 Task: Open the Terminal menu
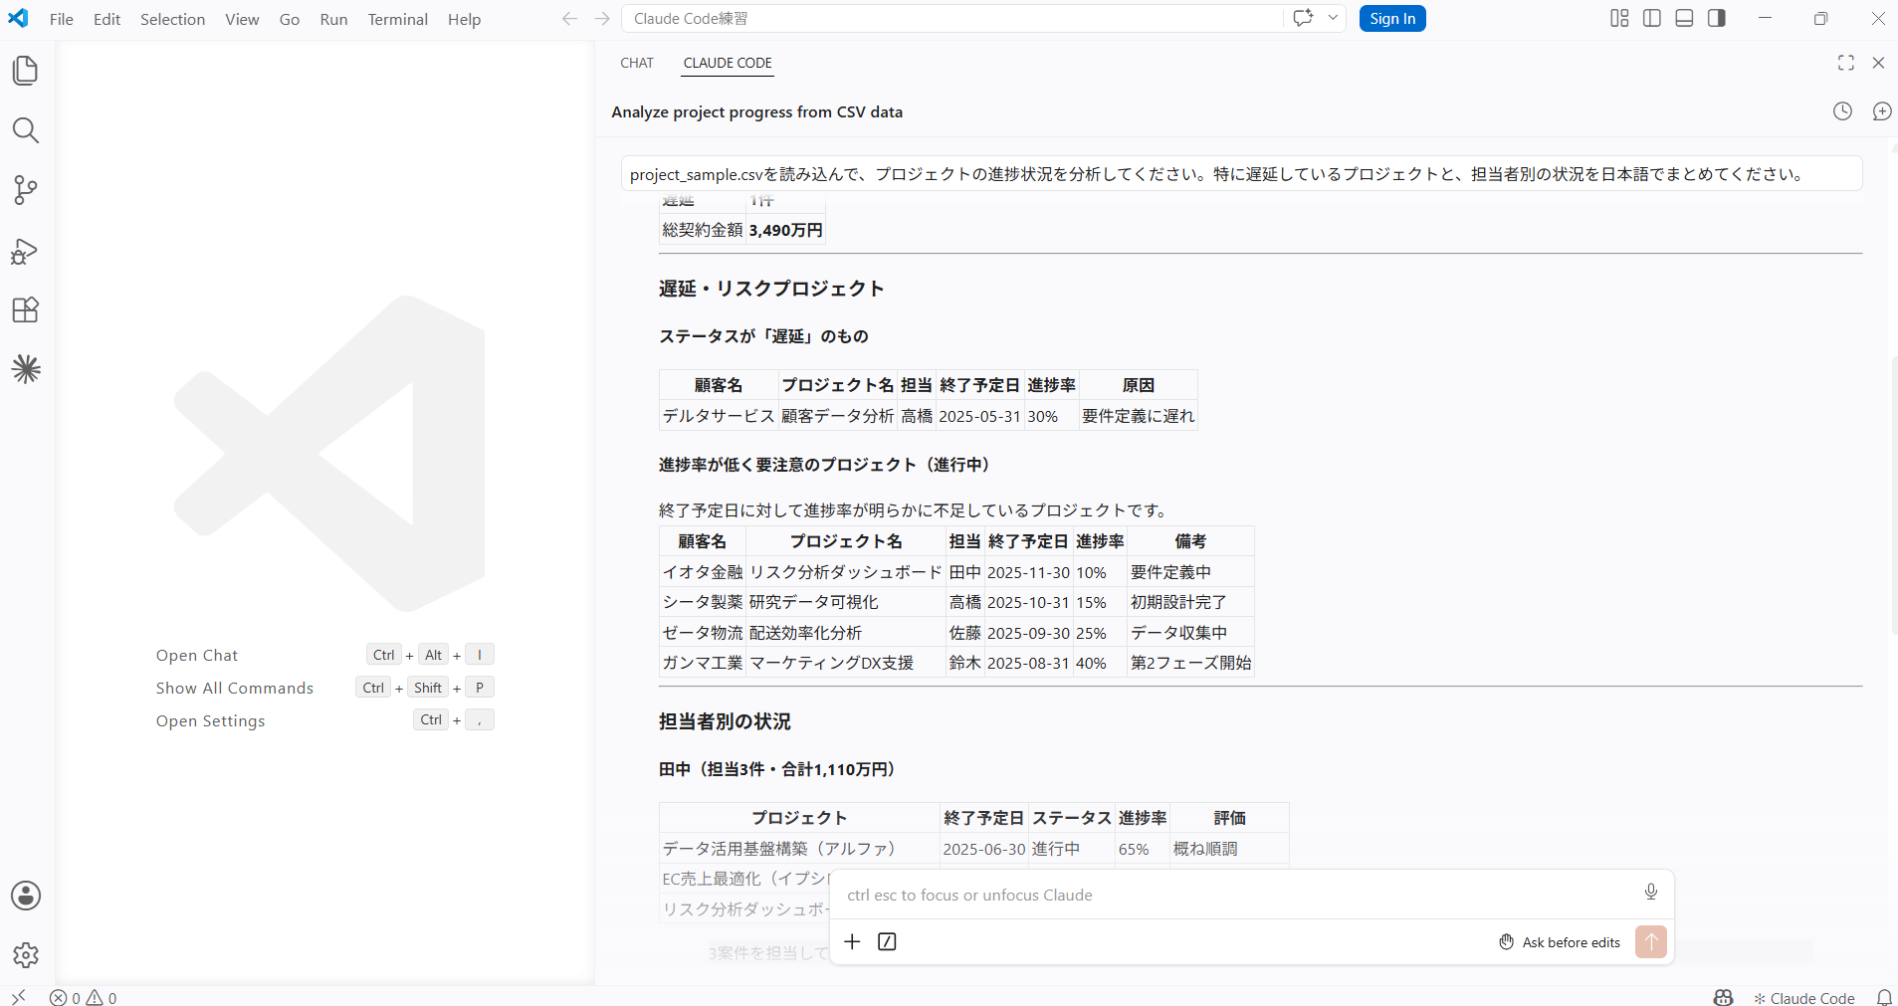coord(397,19)
